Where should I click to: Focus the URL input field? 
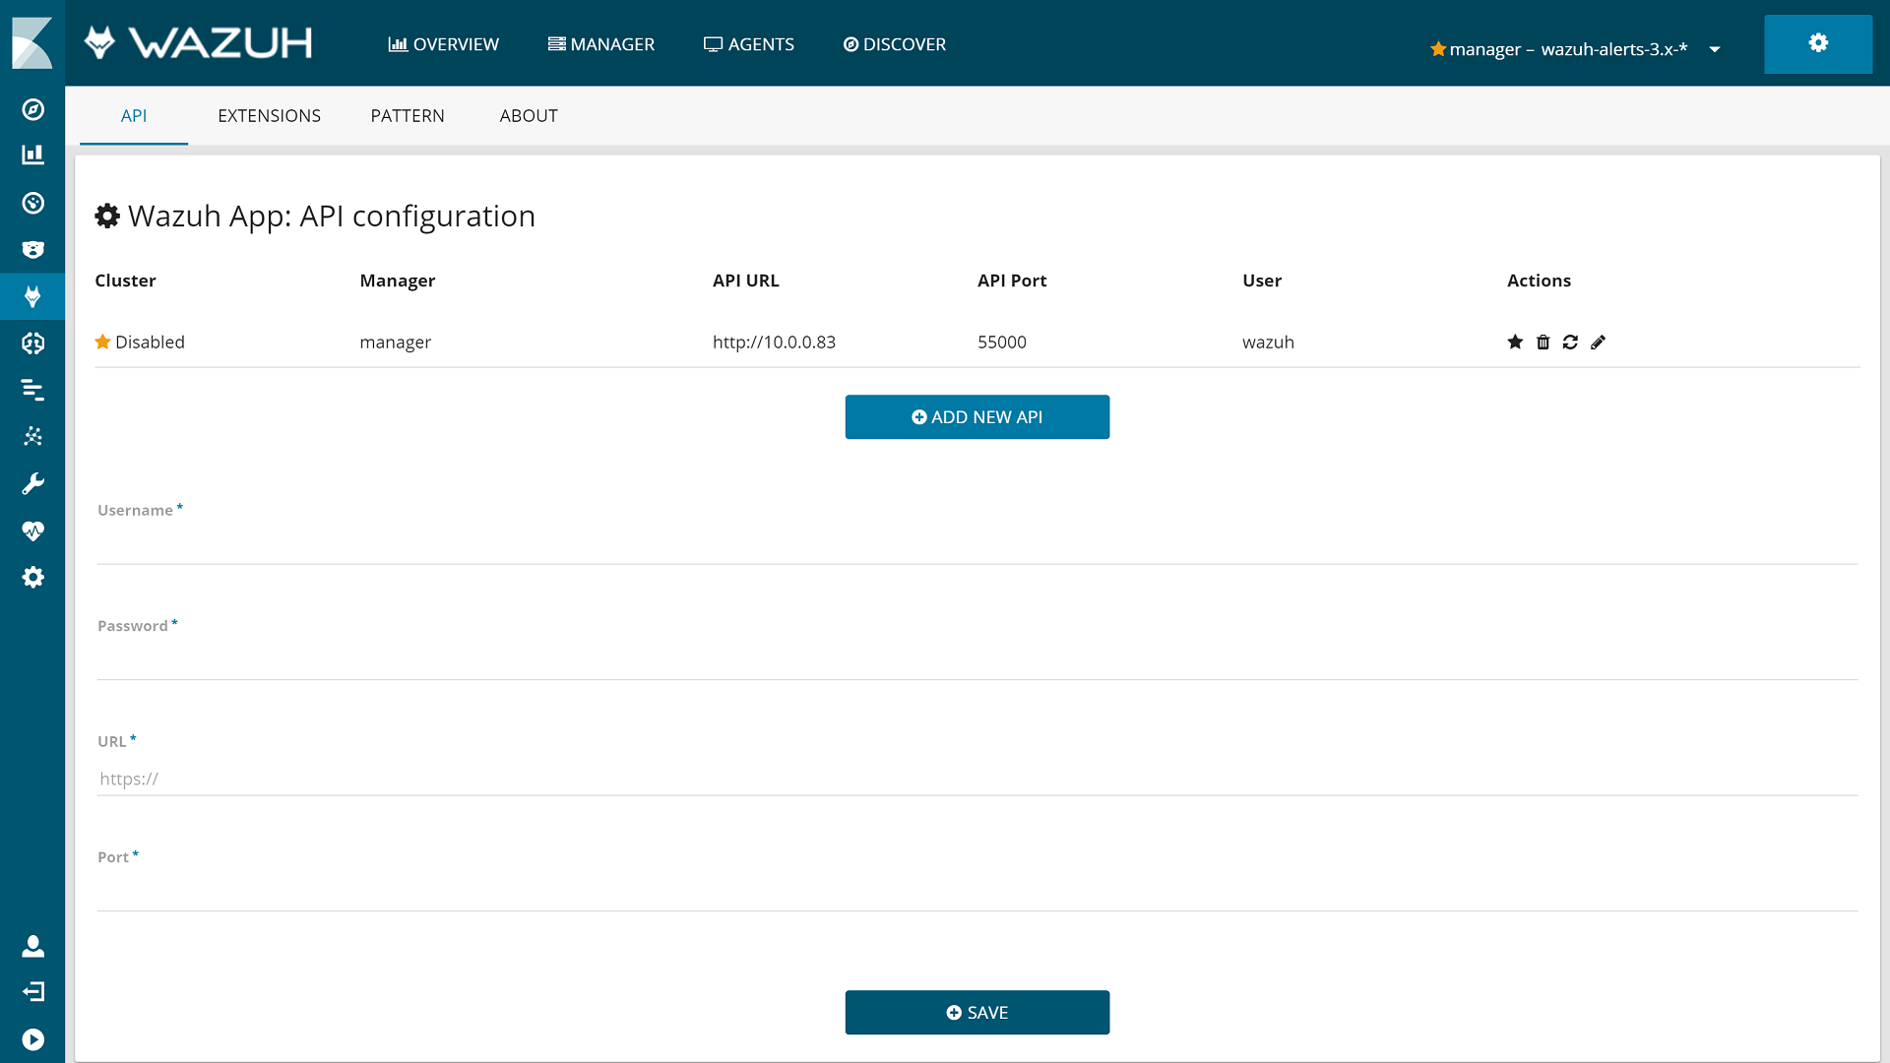pos(976,778)
